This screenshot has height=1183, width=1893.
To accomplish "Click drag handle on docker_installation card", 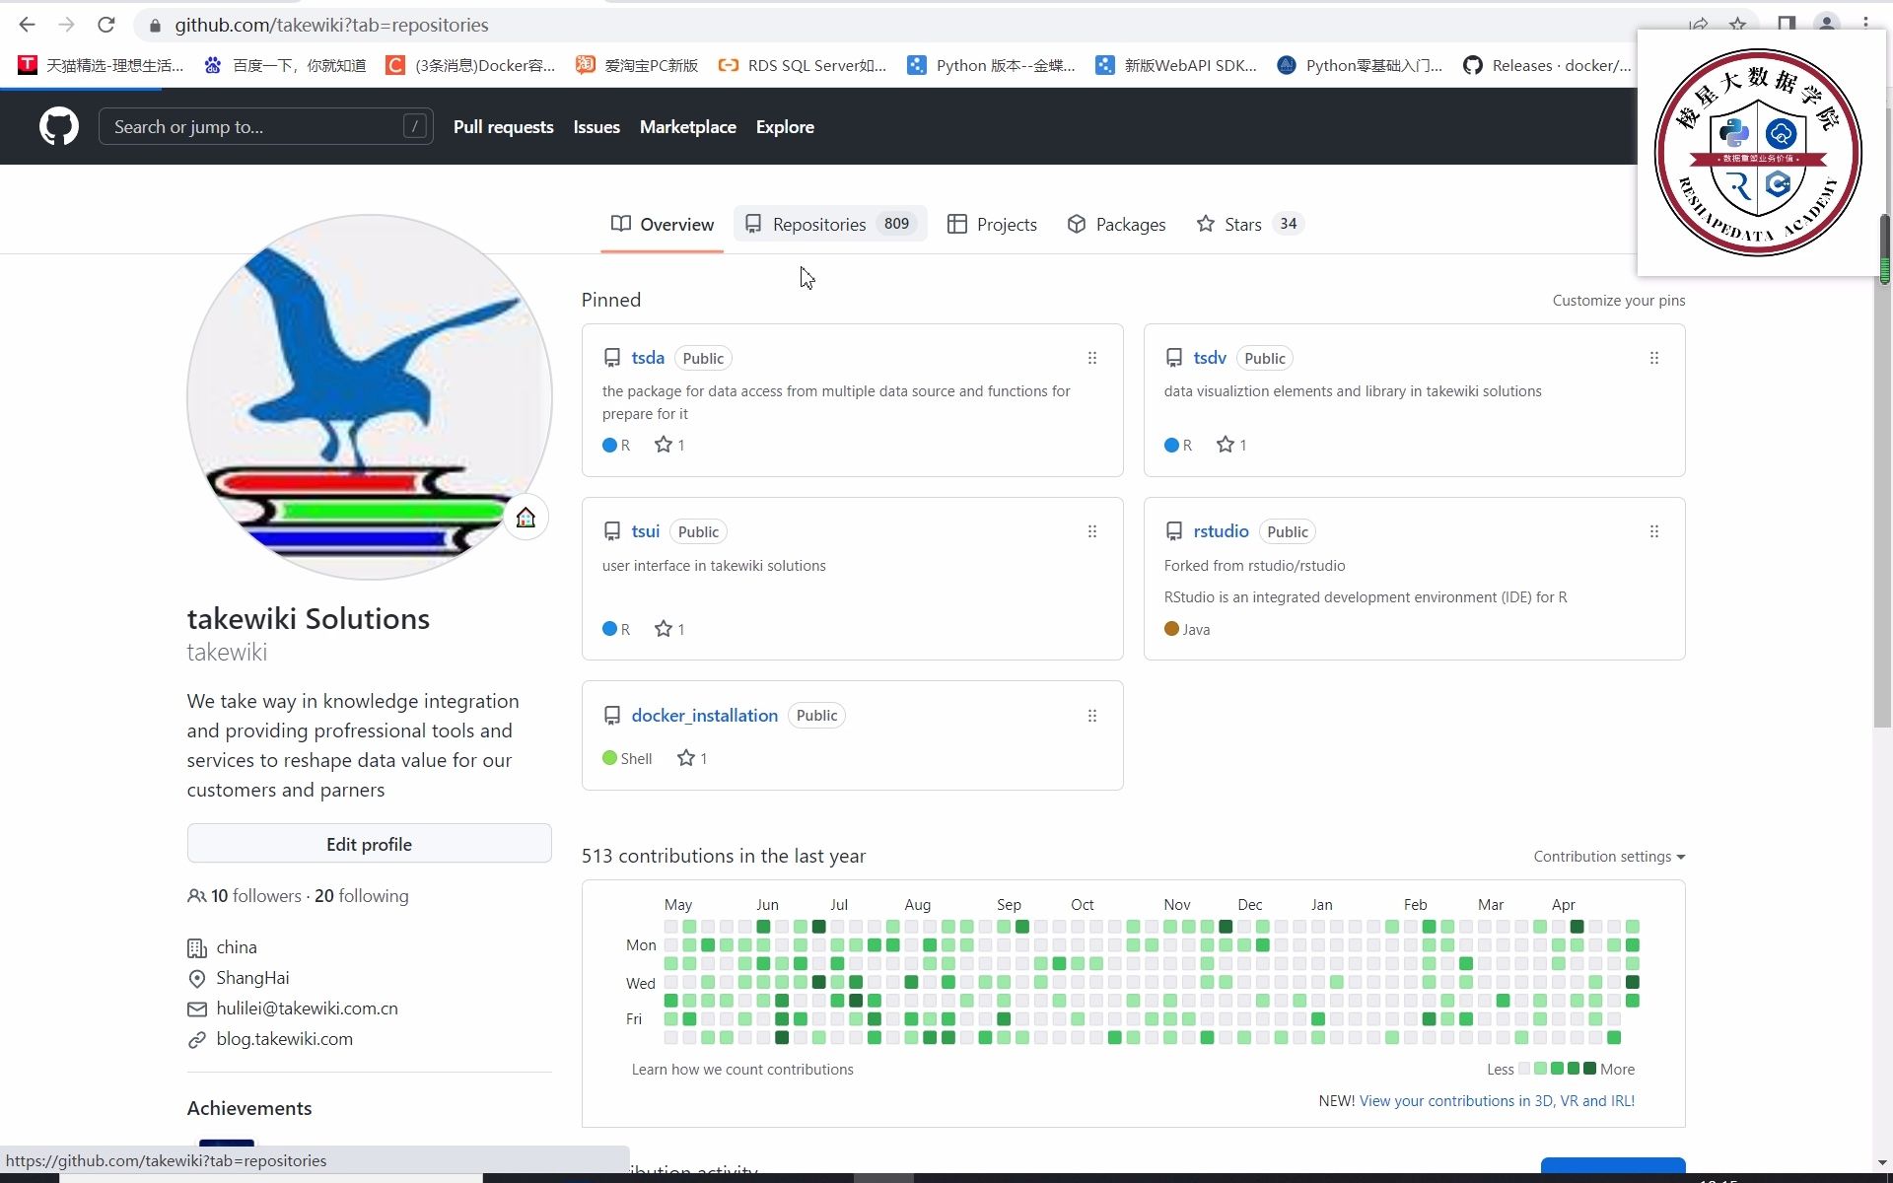I will [x=1091, y=716].
